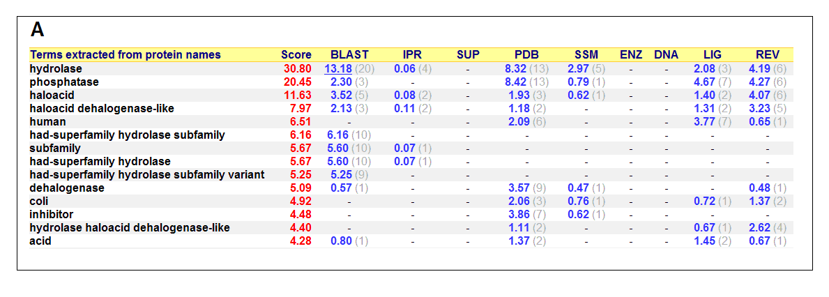829x297 pixels.
Task: Click 'Terms extracted from protein names' header
Action: pos(126,55)
